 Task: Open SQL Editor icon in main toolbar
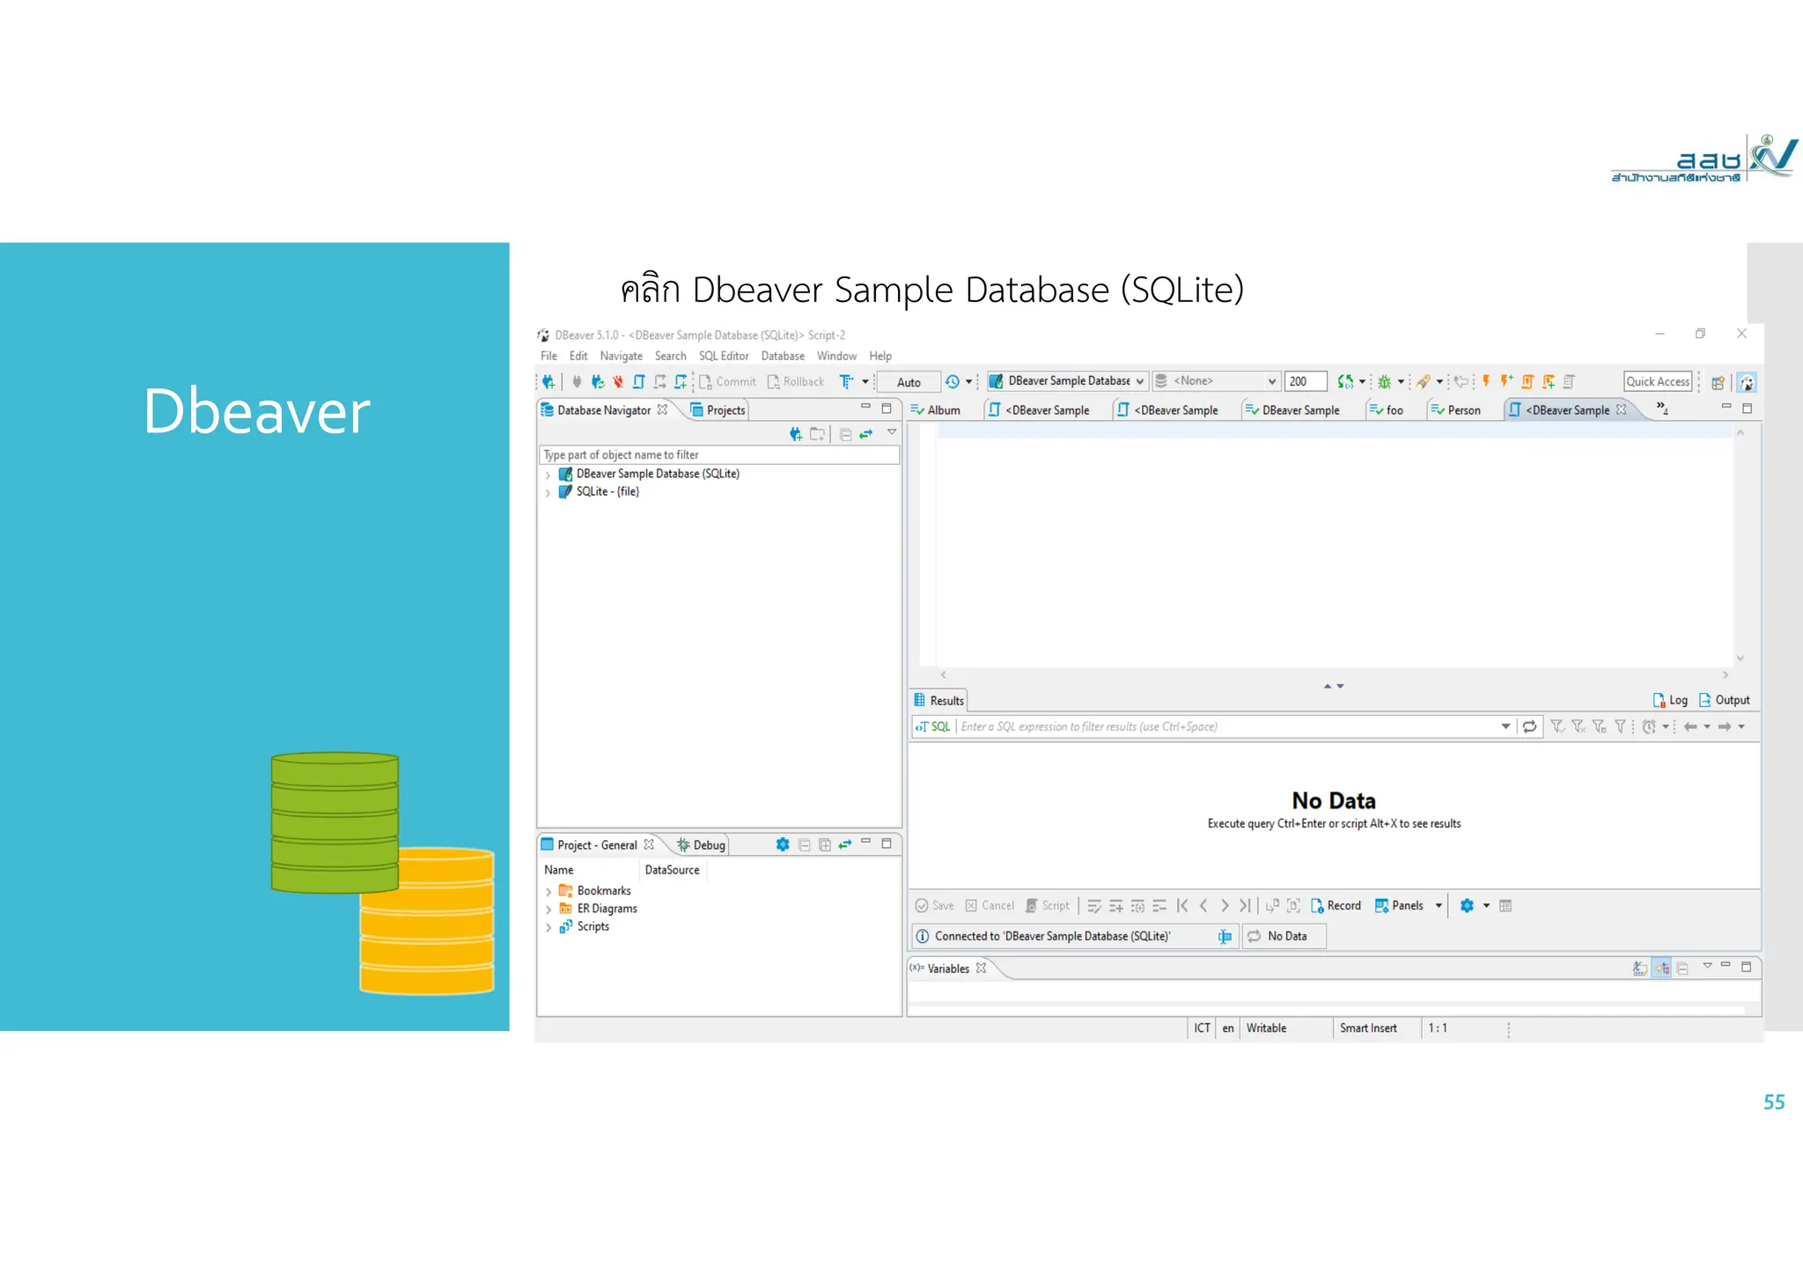pos(639,381)
